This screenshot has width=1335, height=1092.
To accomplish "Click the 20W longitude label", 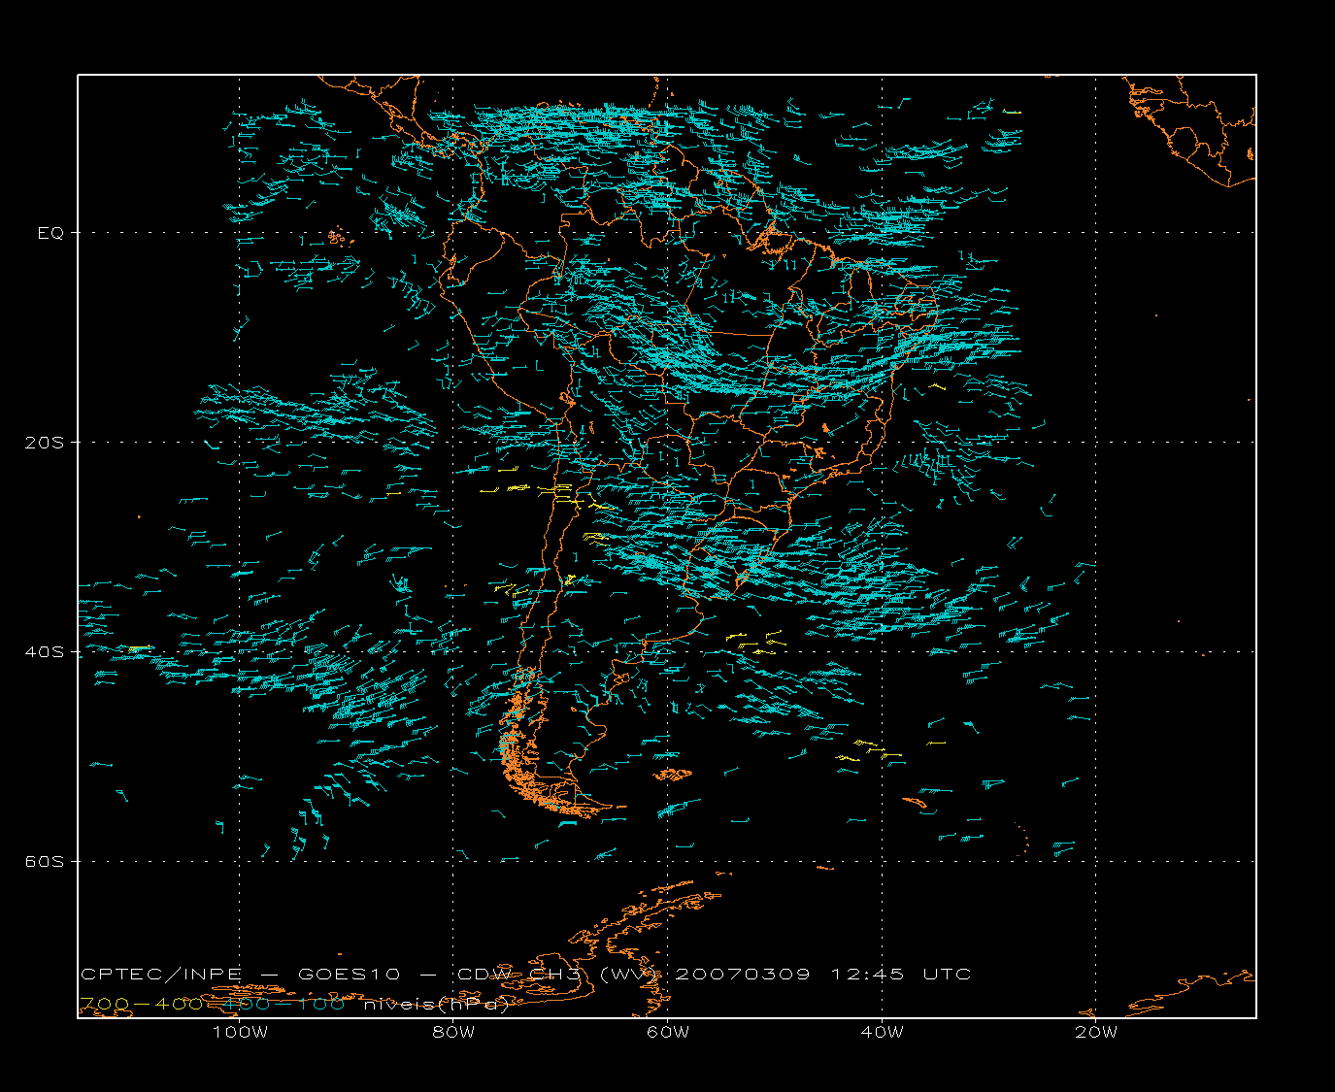I will 1096,1032.
